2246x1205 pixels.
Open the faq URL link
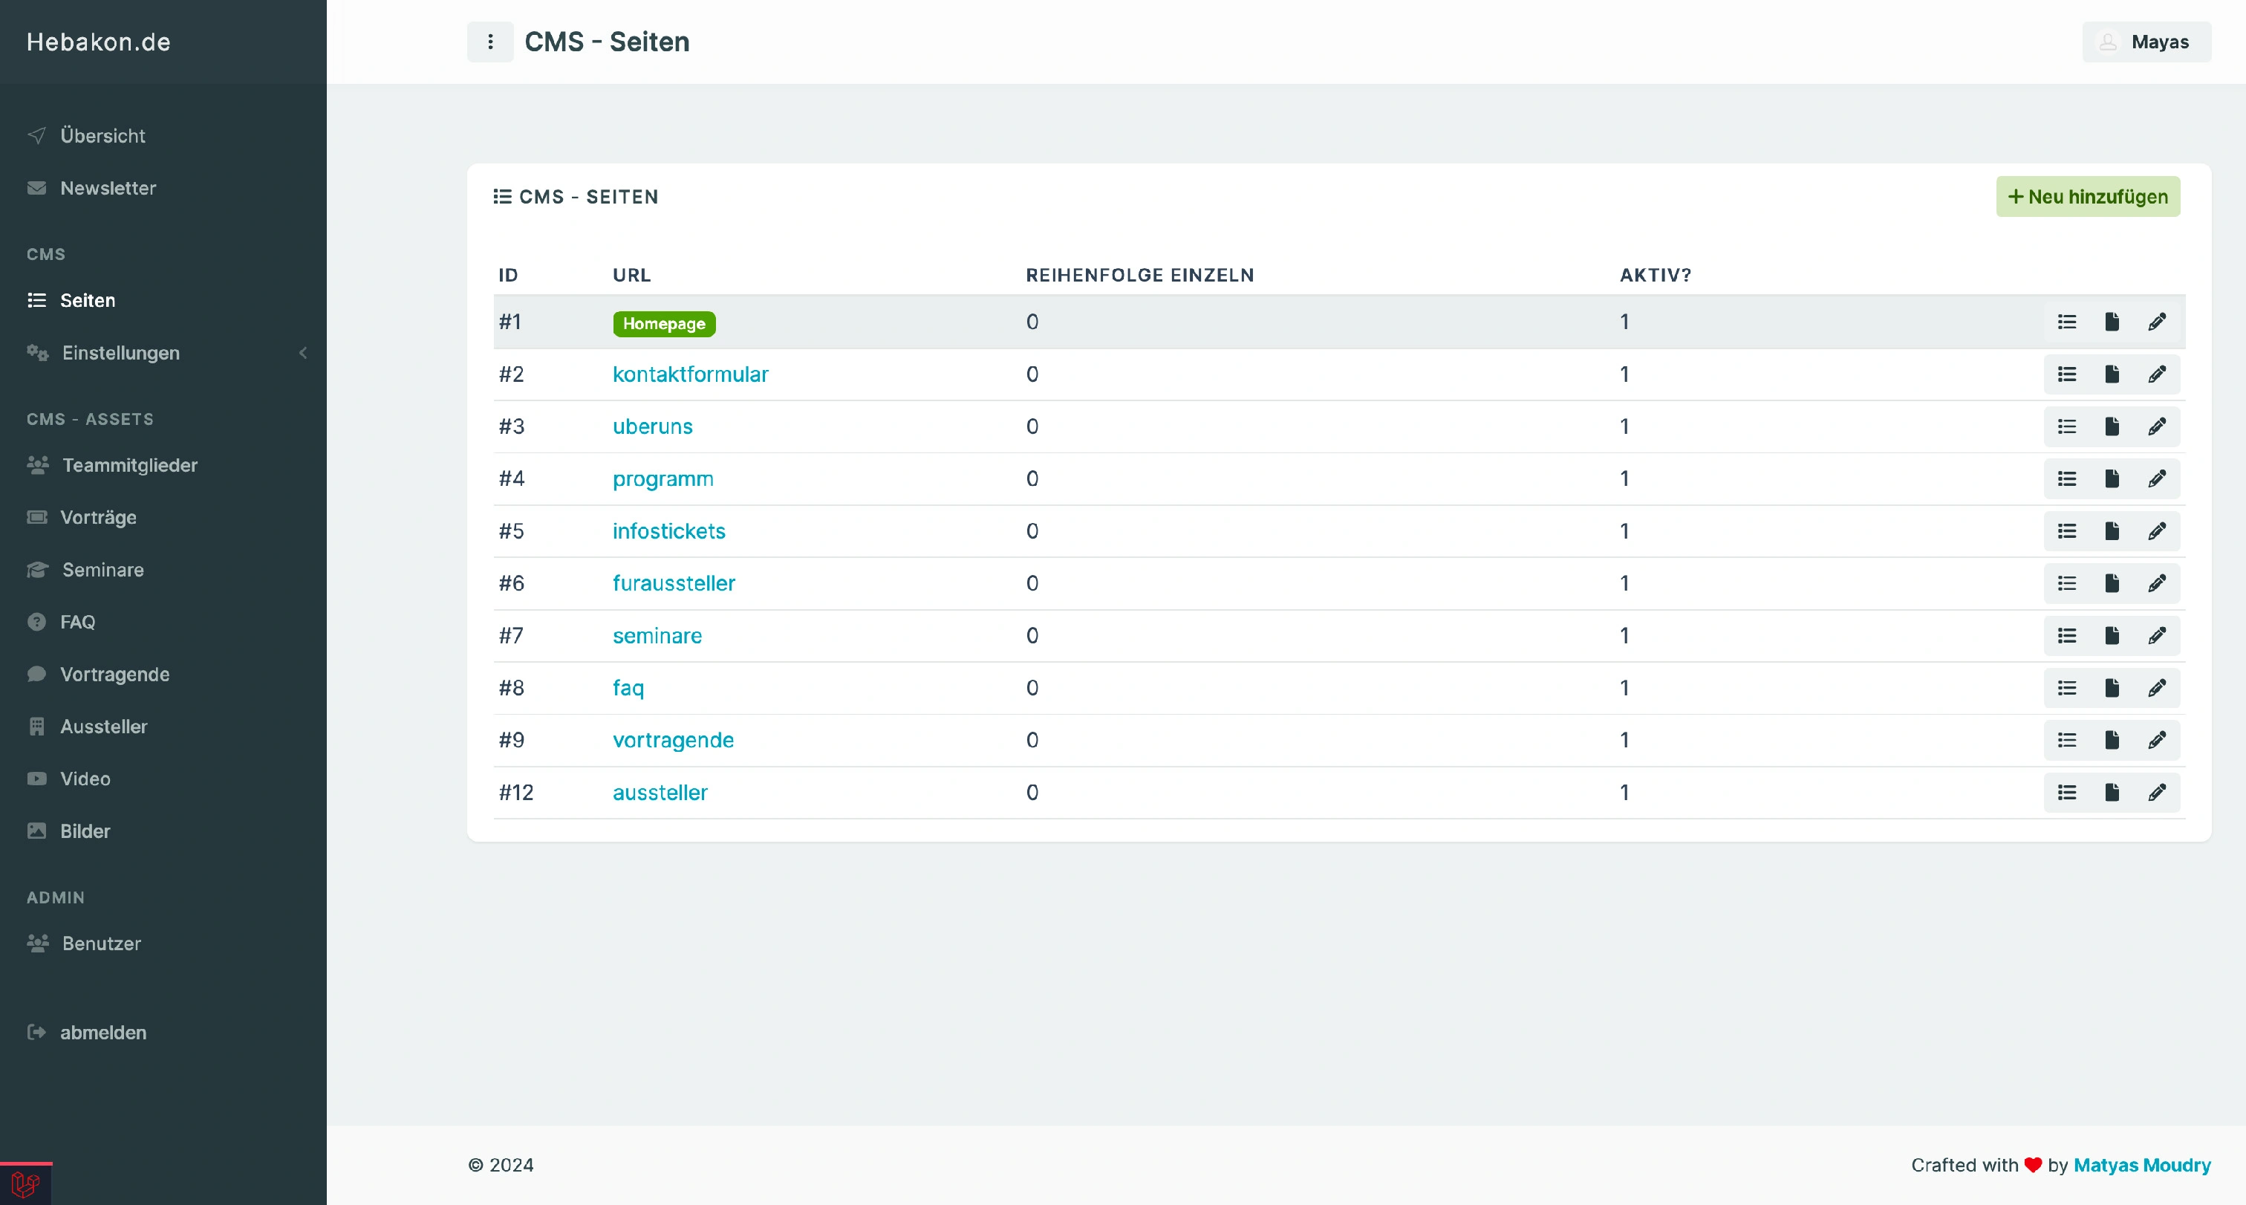pos(628,689)
